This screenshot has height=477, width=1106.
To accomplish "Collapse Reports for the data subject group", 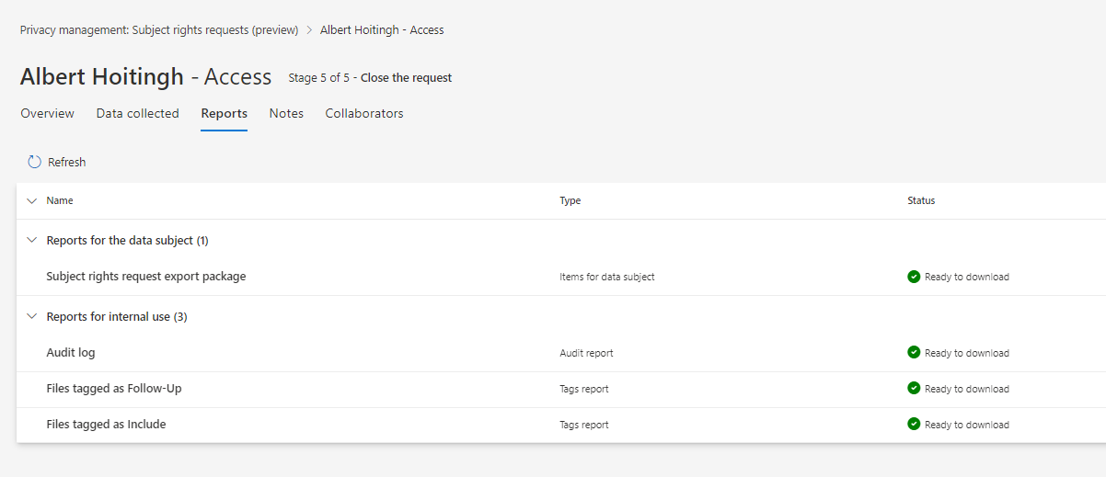I will (x=32, y=241).
